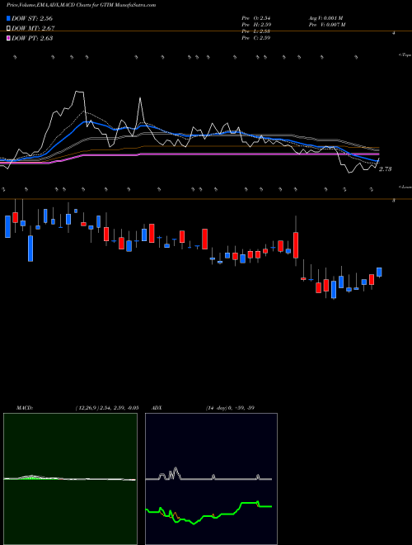Open the dark blue ADX indicator chart panel
The width and height of the screenshot is (412, 545).
(211, 479)
